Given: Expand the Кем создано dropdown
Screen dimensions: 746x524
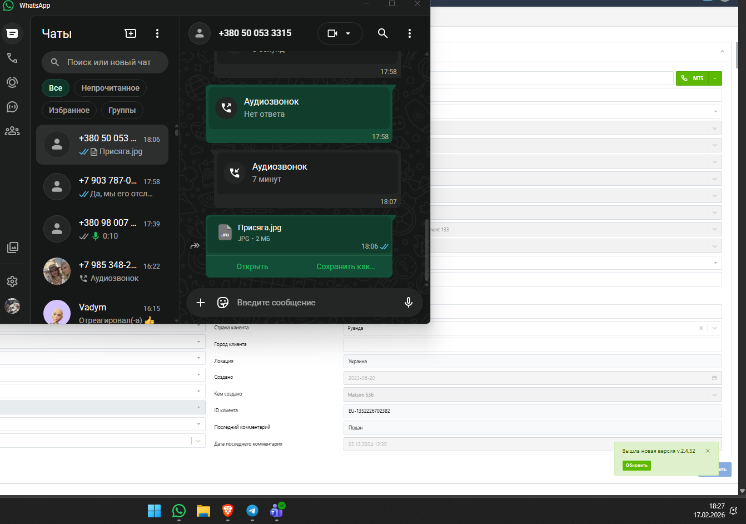Looking at the screenshot, I should 715,395.
